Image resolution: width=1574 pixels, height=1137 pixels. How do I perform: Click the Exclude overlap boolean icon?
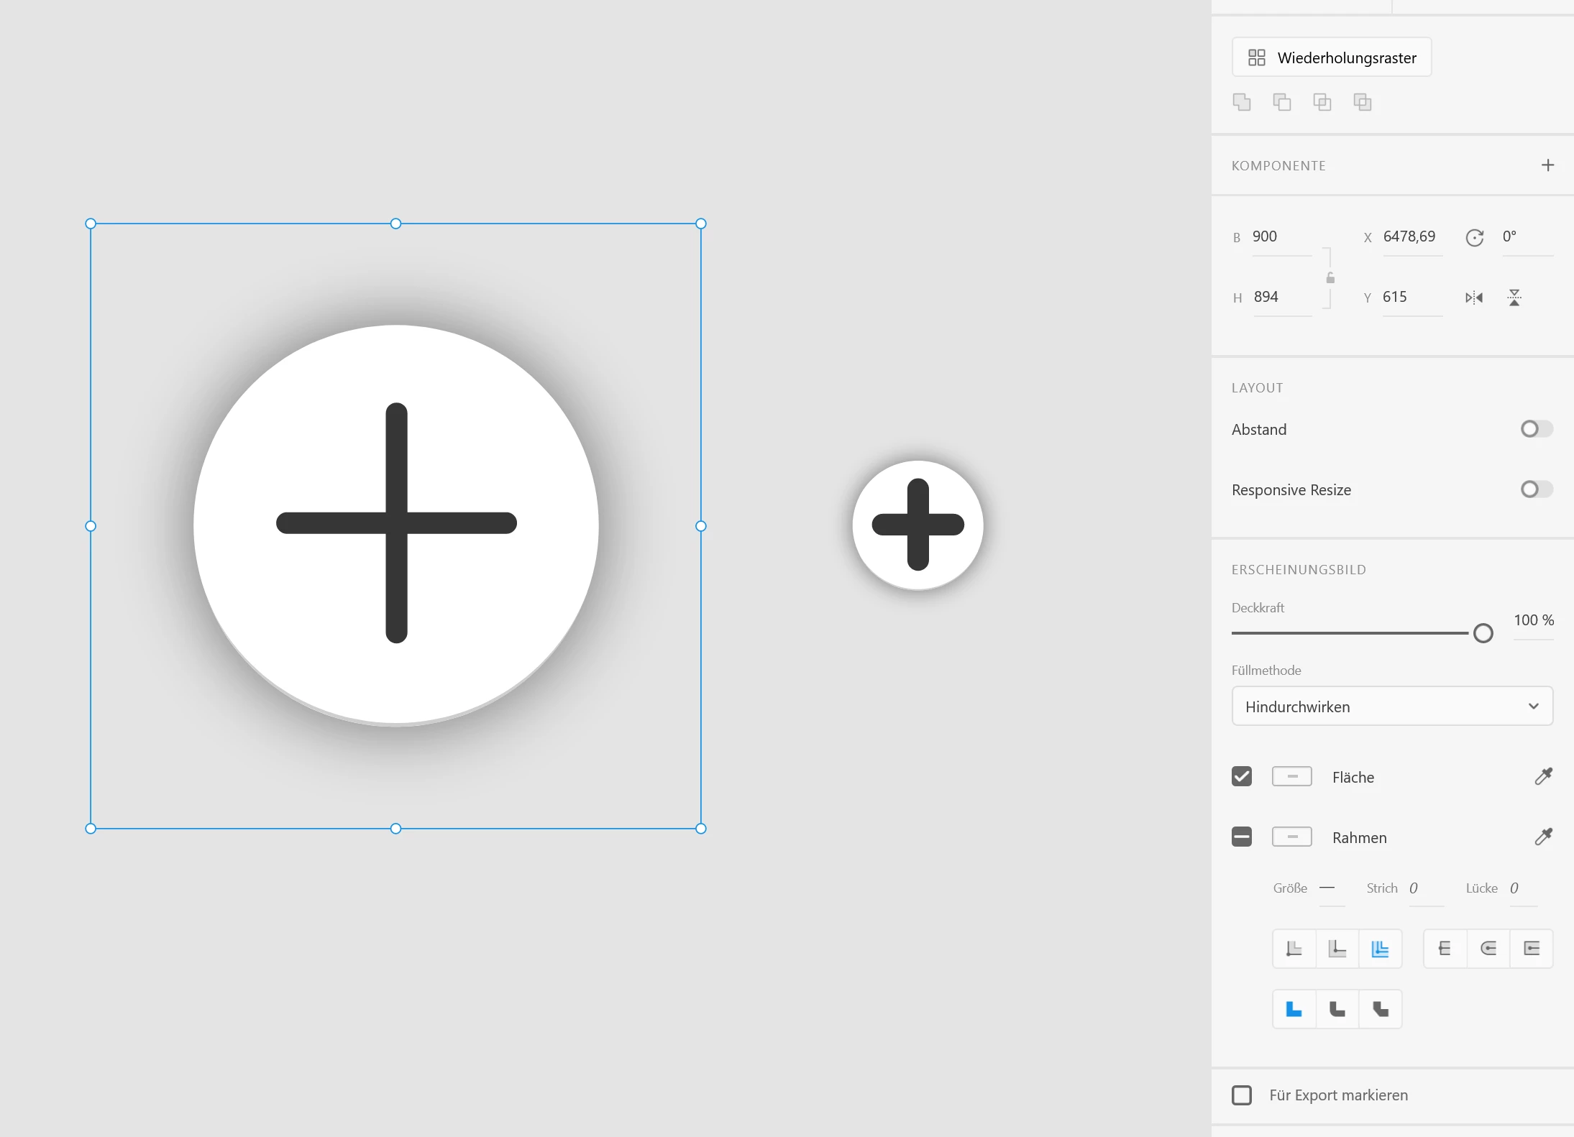(1363, 102)
